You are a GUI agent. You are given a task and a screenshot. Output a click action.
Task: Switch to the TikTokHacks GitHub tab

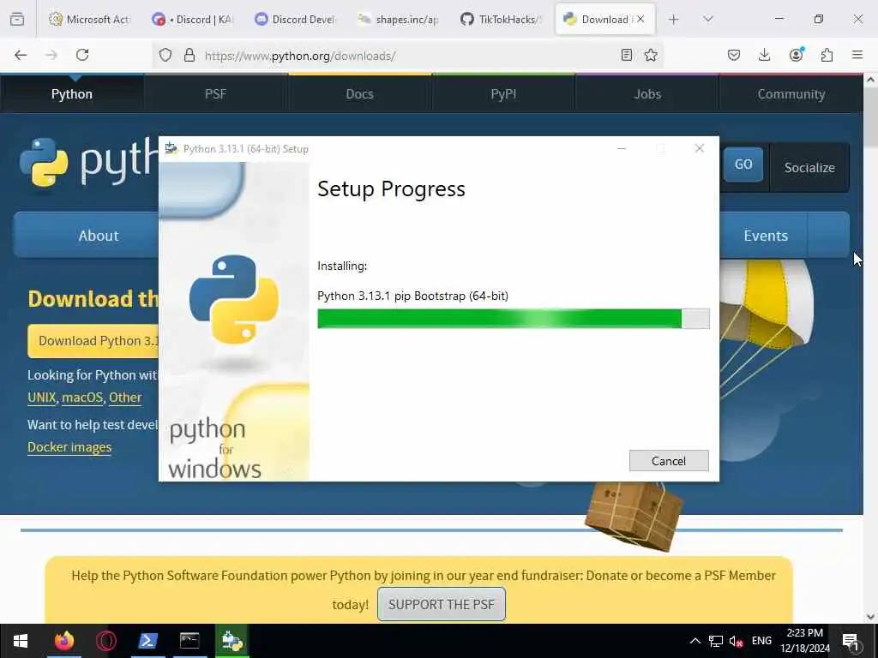(501, 20)
